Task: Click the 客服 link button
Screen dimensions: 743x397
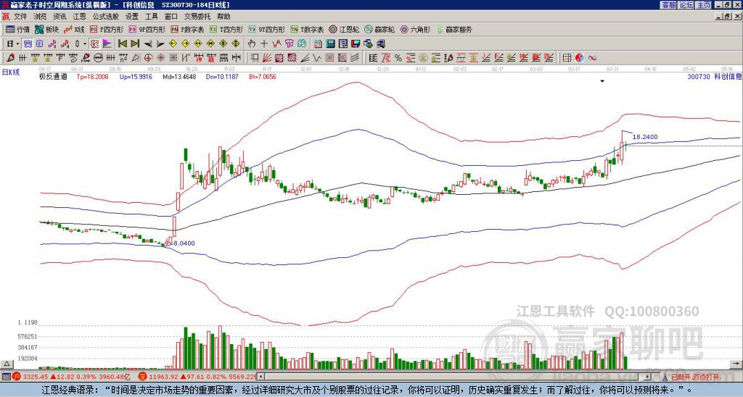Action: click(x=668, y=5)
